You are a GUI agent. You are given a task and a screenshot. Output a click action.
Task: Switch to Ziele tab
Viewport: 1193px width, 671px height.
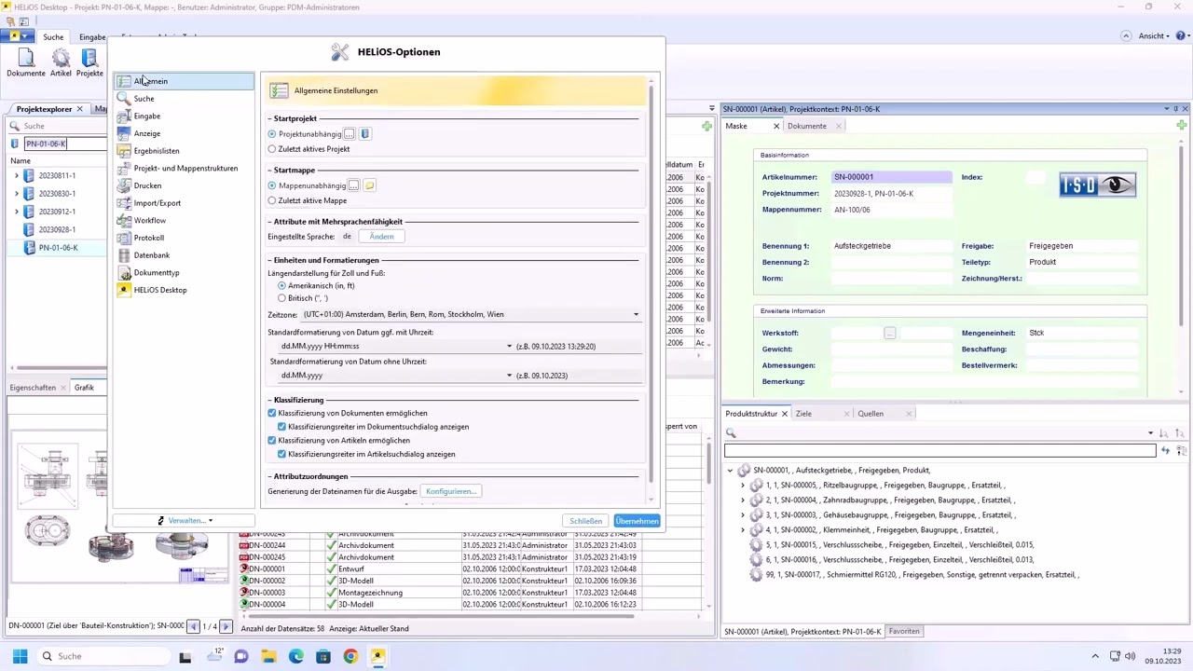[x=803, y=414]
